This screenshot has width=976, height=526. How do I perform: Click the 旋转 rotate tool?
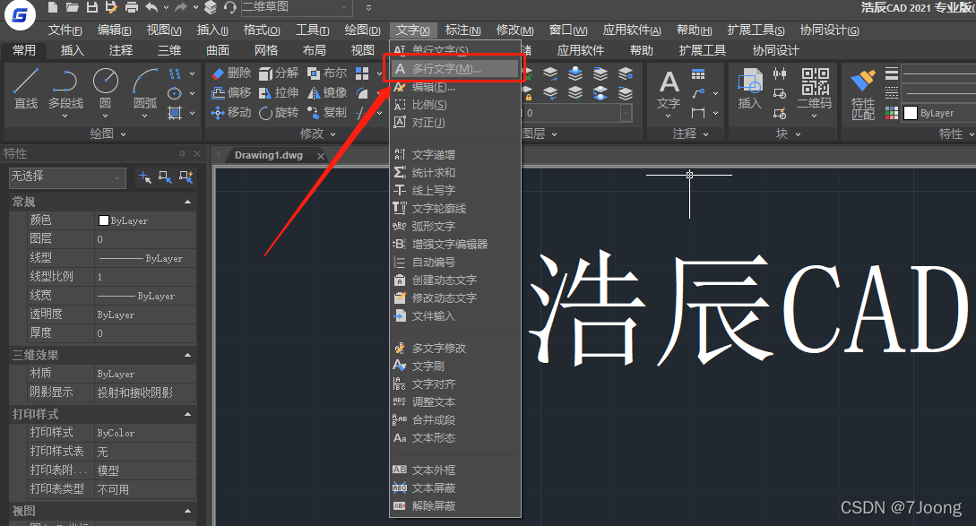pyautogui.click(x=278, y=113)
